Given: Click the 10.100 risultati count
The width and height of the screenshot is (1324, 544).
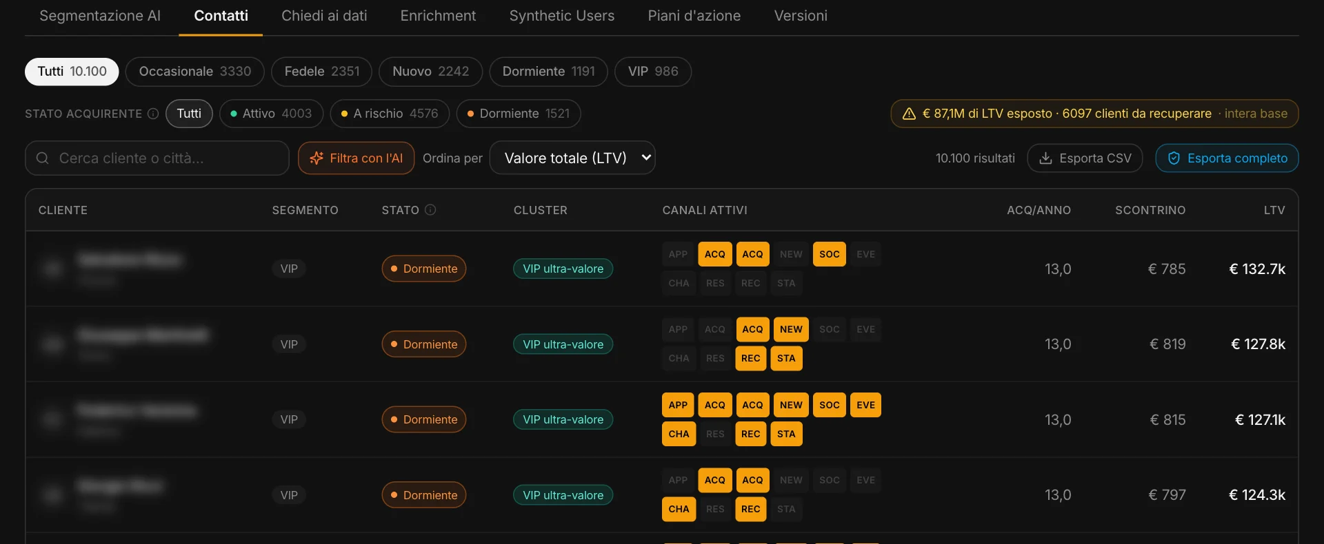Looking at the screenshot, I should (x=975, y=158).
